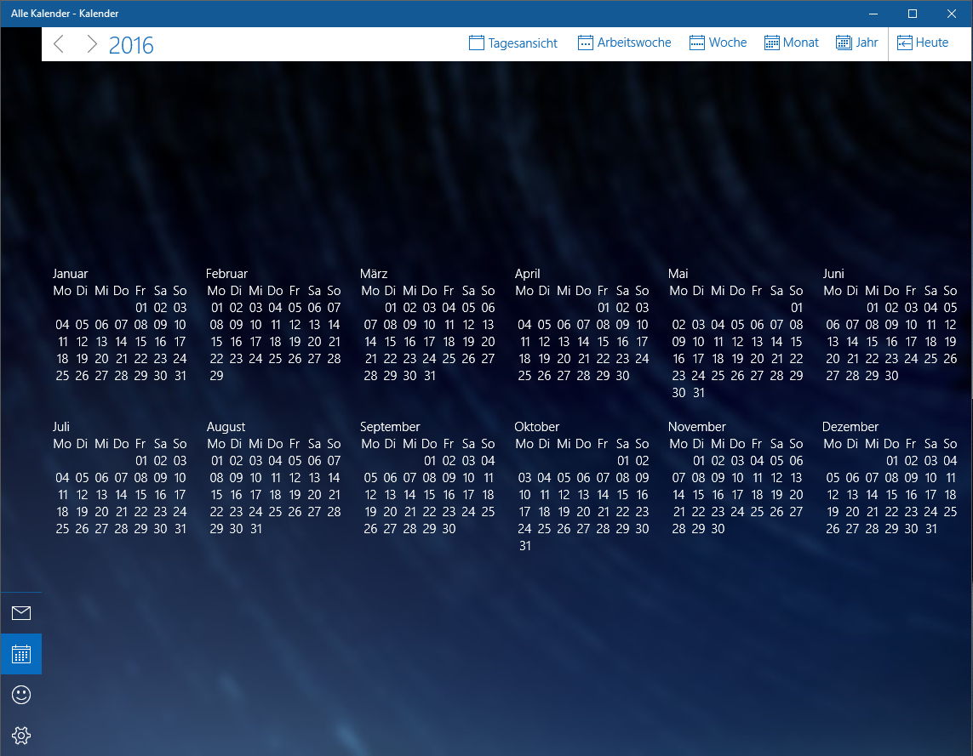Switch to Tagesansicht day view
The image size is (973, 756).
(x=513, y=43)
